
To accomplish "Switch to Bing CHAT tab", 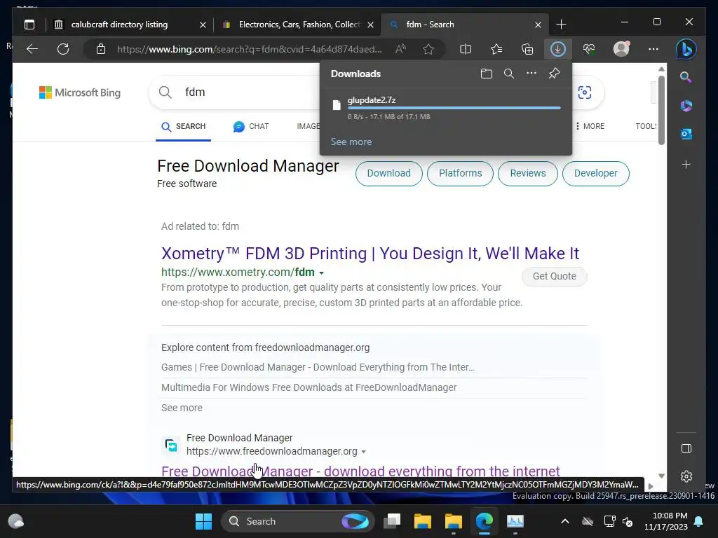I will click(x=251, y=127).
